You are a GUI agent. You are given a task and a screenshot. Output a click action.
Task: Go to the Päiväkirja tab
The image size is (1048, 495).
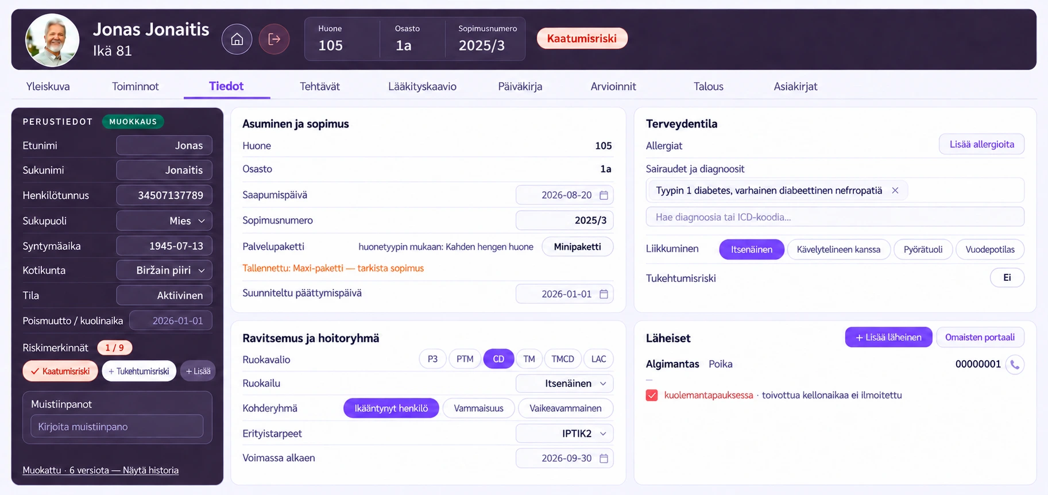tap(520, 87)
